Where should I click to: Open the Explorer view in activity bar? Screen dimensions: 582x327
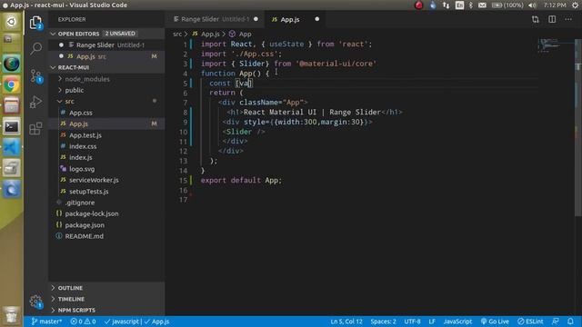pyautogui.click(x=35, y=23)
